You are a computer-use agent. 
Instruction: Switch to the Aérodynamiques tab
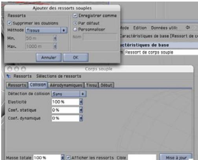[x=66, y=85]
